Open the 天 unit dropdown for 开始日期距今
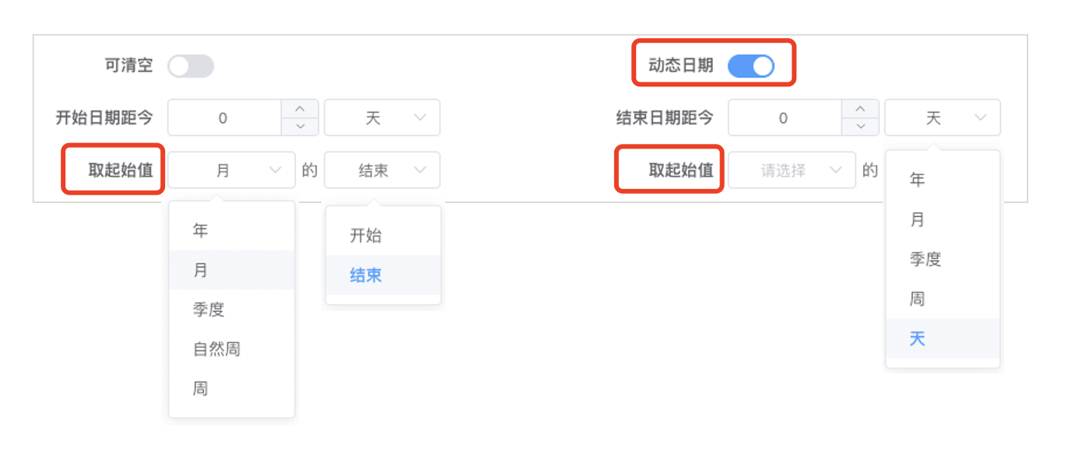This screenshot has height=459, width=1068. tap(382, 118)
